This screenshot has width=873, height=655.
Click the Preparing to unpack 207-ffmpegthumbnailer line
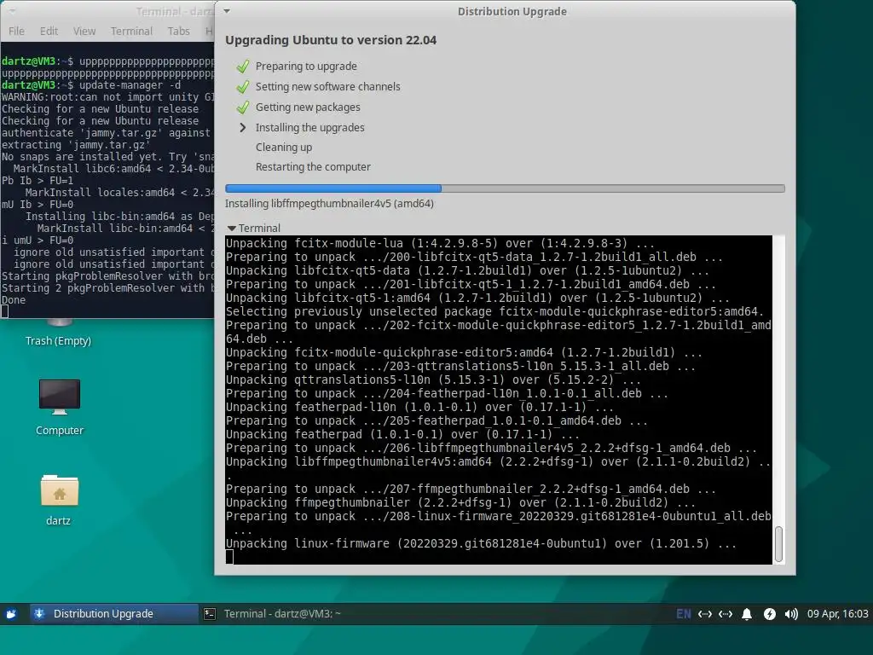(471, 489)
